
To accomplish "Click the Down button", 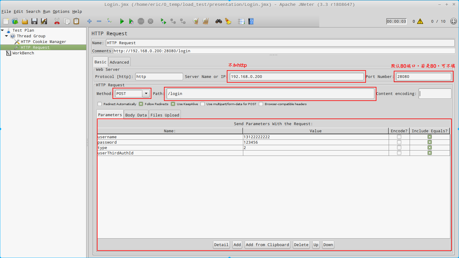I will coord(328,245).
